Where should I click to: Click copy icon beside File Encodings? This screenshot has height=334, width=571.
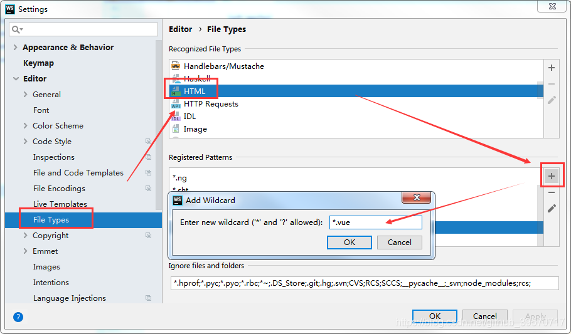point(148,189)
